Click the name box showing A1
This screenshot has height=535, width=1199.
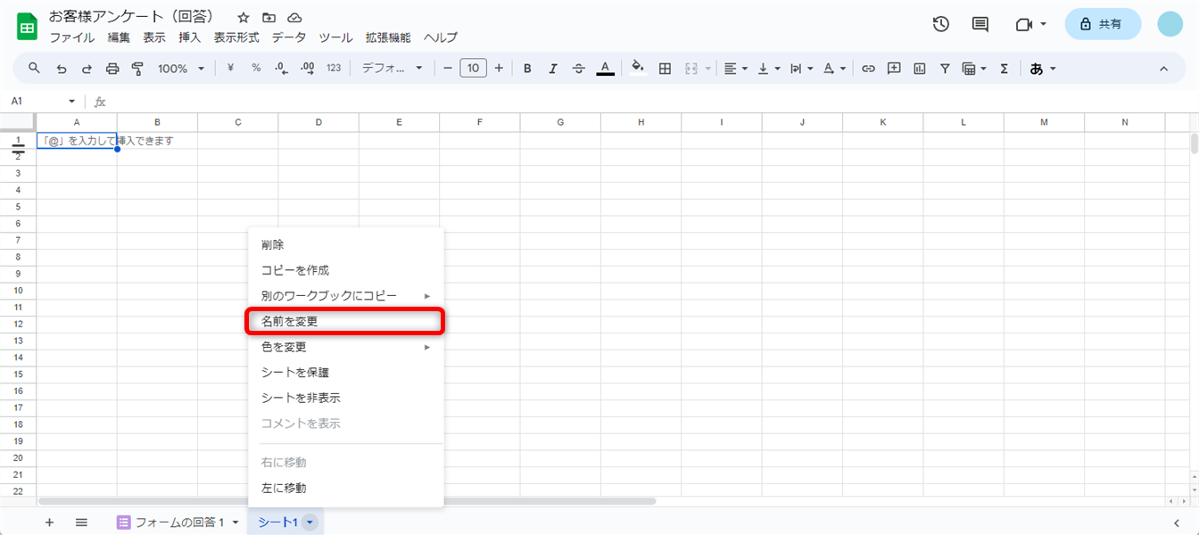click(x=43, y=102)
